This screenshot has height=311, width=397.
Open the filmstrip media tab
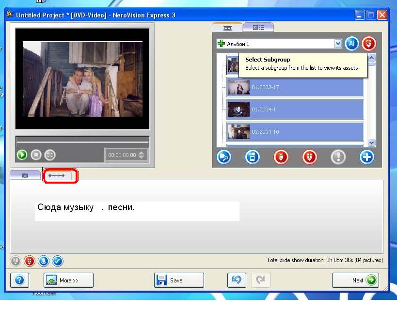227,28
